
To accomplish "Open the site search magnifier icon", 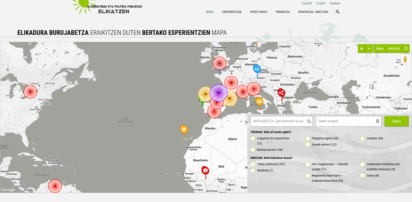I will click(x=337, y=12).
